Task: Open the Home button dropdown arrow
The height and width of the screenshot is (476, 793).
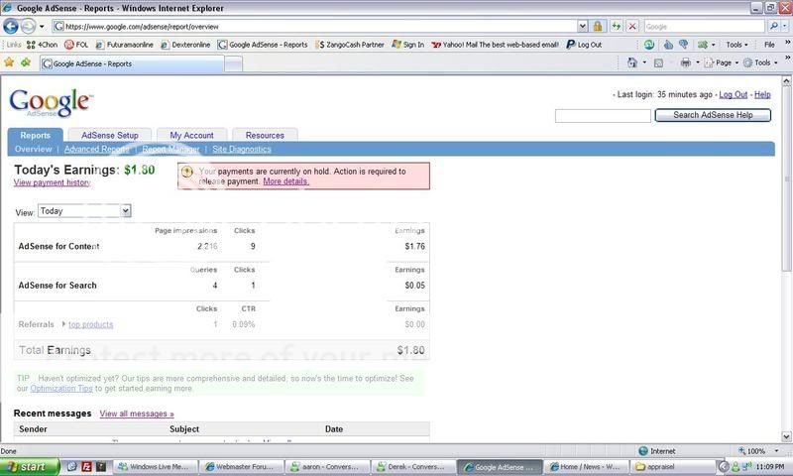Action: [x=644, y=62]
